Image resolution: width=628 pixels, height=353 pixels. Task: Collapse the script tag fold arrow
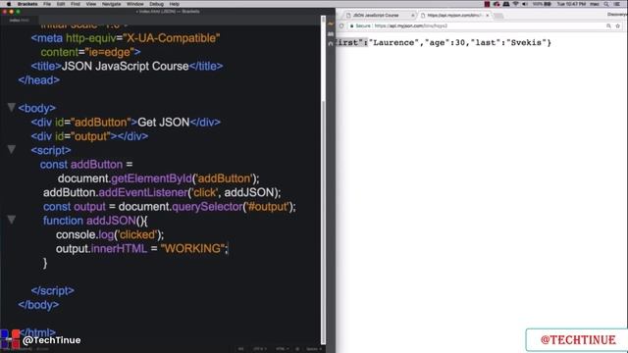click(x=11, y=149)
